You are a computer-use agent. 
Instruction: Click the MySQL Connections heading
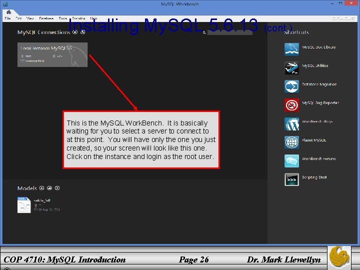pyautogui.click(x=44, y=32)
